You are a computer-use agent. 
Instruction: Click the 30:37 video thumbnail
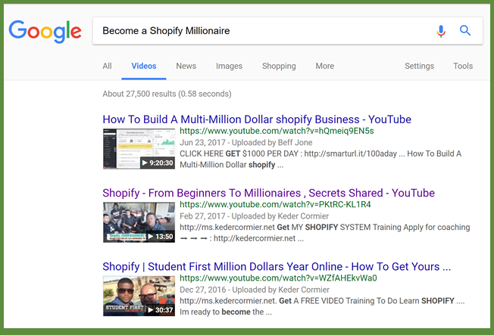(x=139, y=296)
